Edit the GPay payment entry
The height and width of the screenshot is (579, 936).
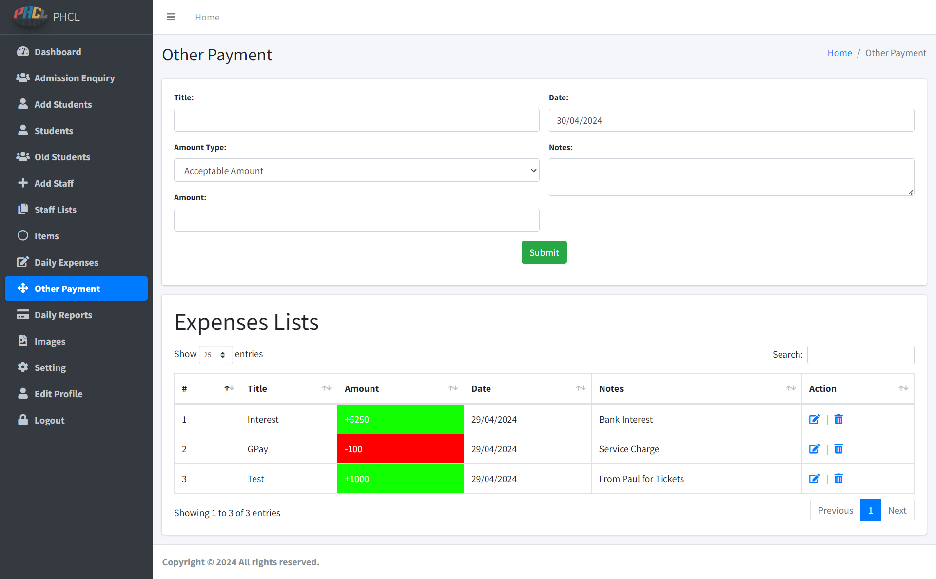[814, 449]
